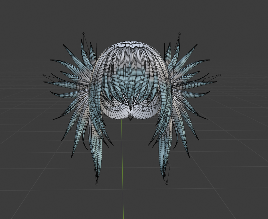Image resolution: width=268 pixels, height=219 pixels.
Task: Select the upper-right curve control point circle
Action: point(179,34)
